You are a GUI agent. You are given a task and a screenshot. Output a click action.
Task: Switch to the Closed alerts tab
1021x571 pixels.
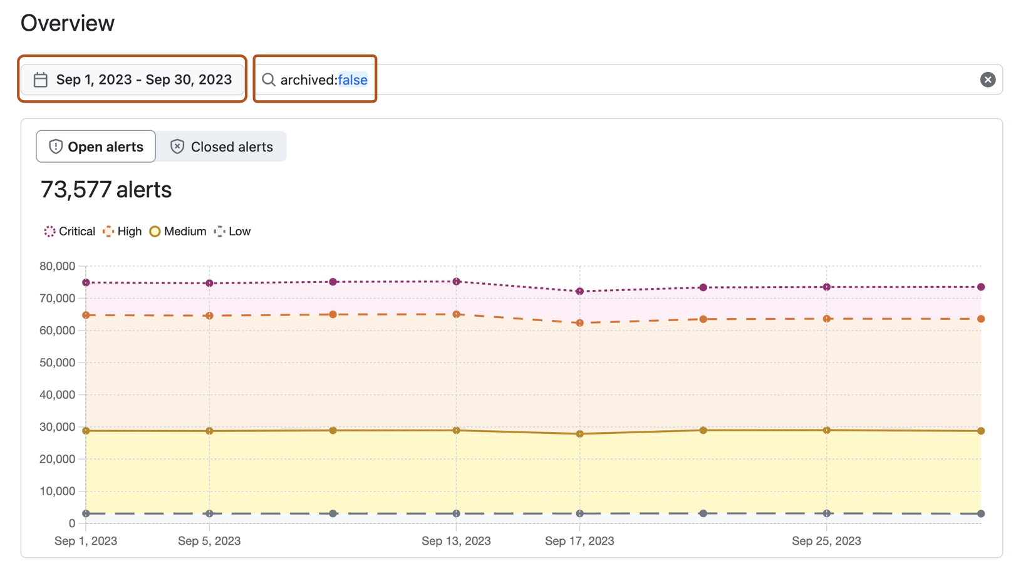click(x=222, y=147)
